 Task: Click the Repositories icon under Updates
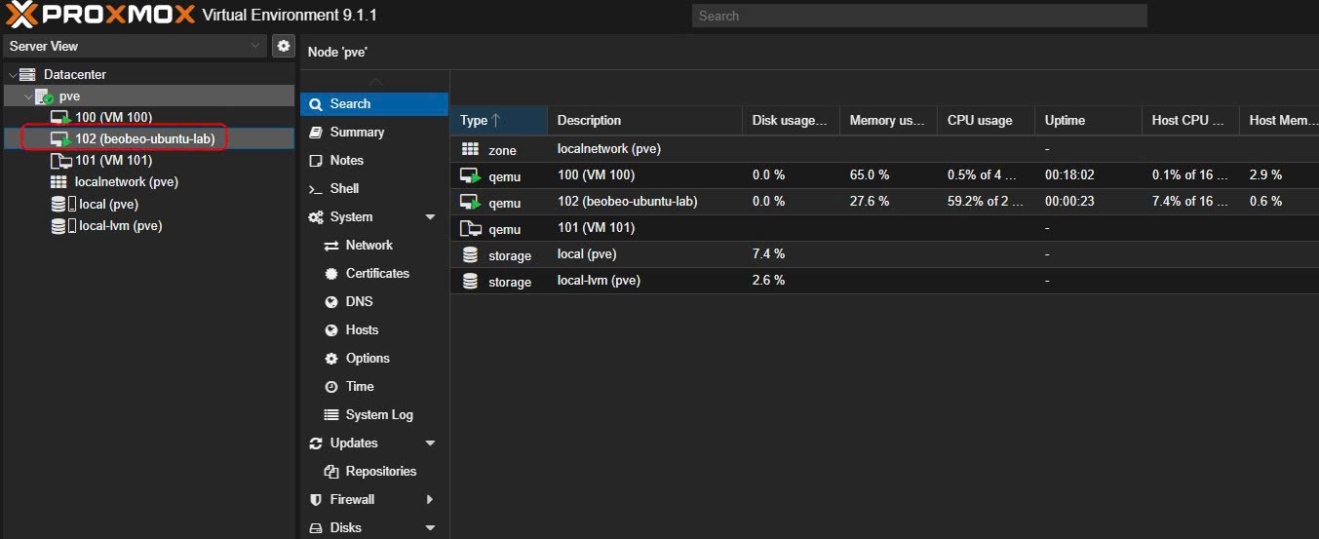331,472
